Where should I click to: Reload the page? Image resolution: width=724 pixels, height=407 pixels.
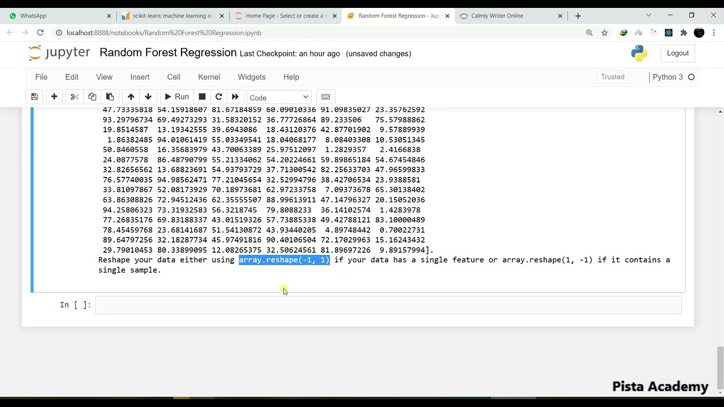pos(40,33)
